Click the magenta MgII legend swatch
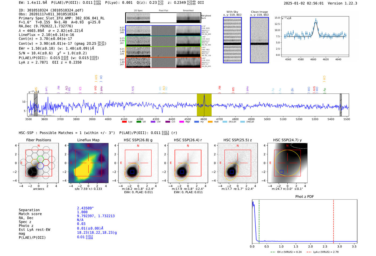The image size is (376, 256). (x=182, y=122)
